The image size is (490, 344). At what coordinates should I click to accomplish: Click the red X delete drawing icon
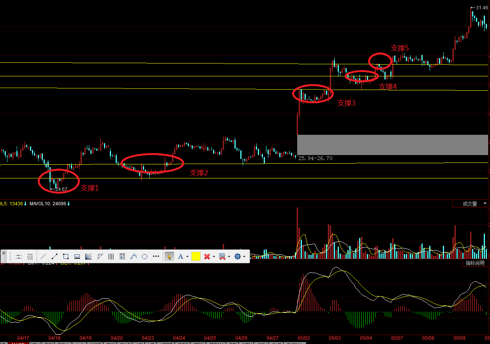click(207, 256)
